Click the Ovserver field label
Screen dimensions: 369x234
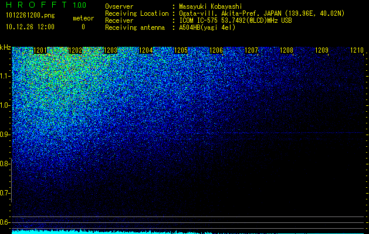click(119, 6)
